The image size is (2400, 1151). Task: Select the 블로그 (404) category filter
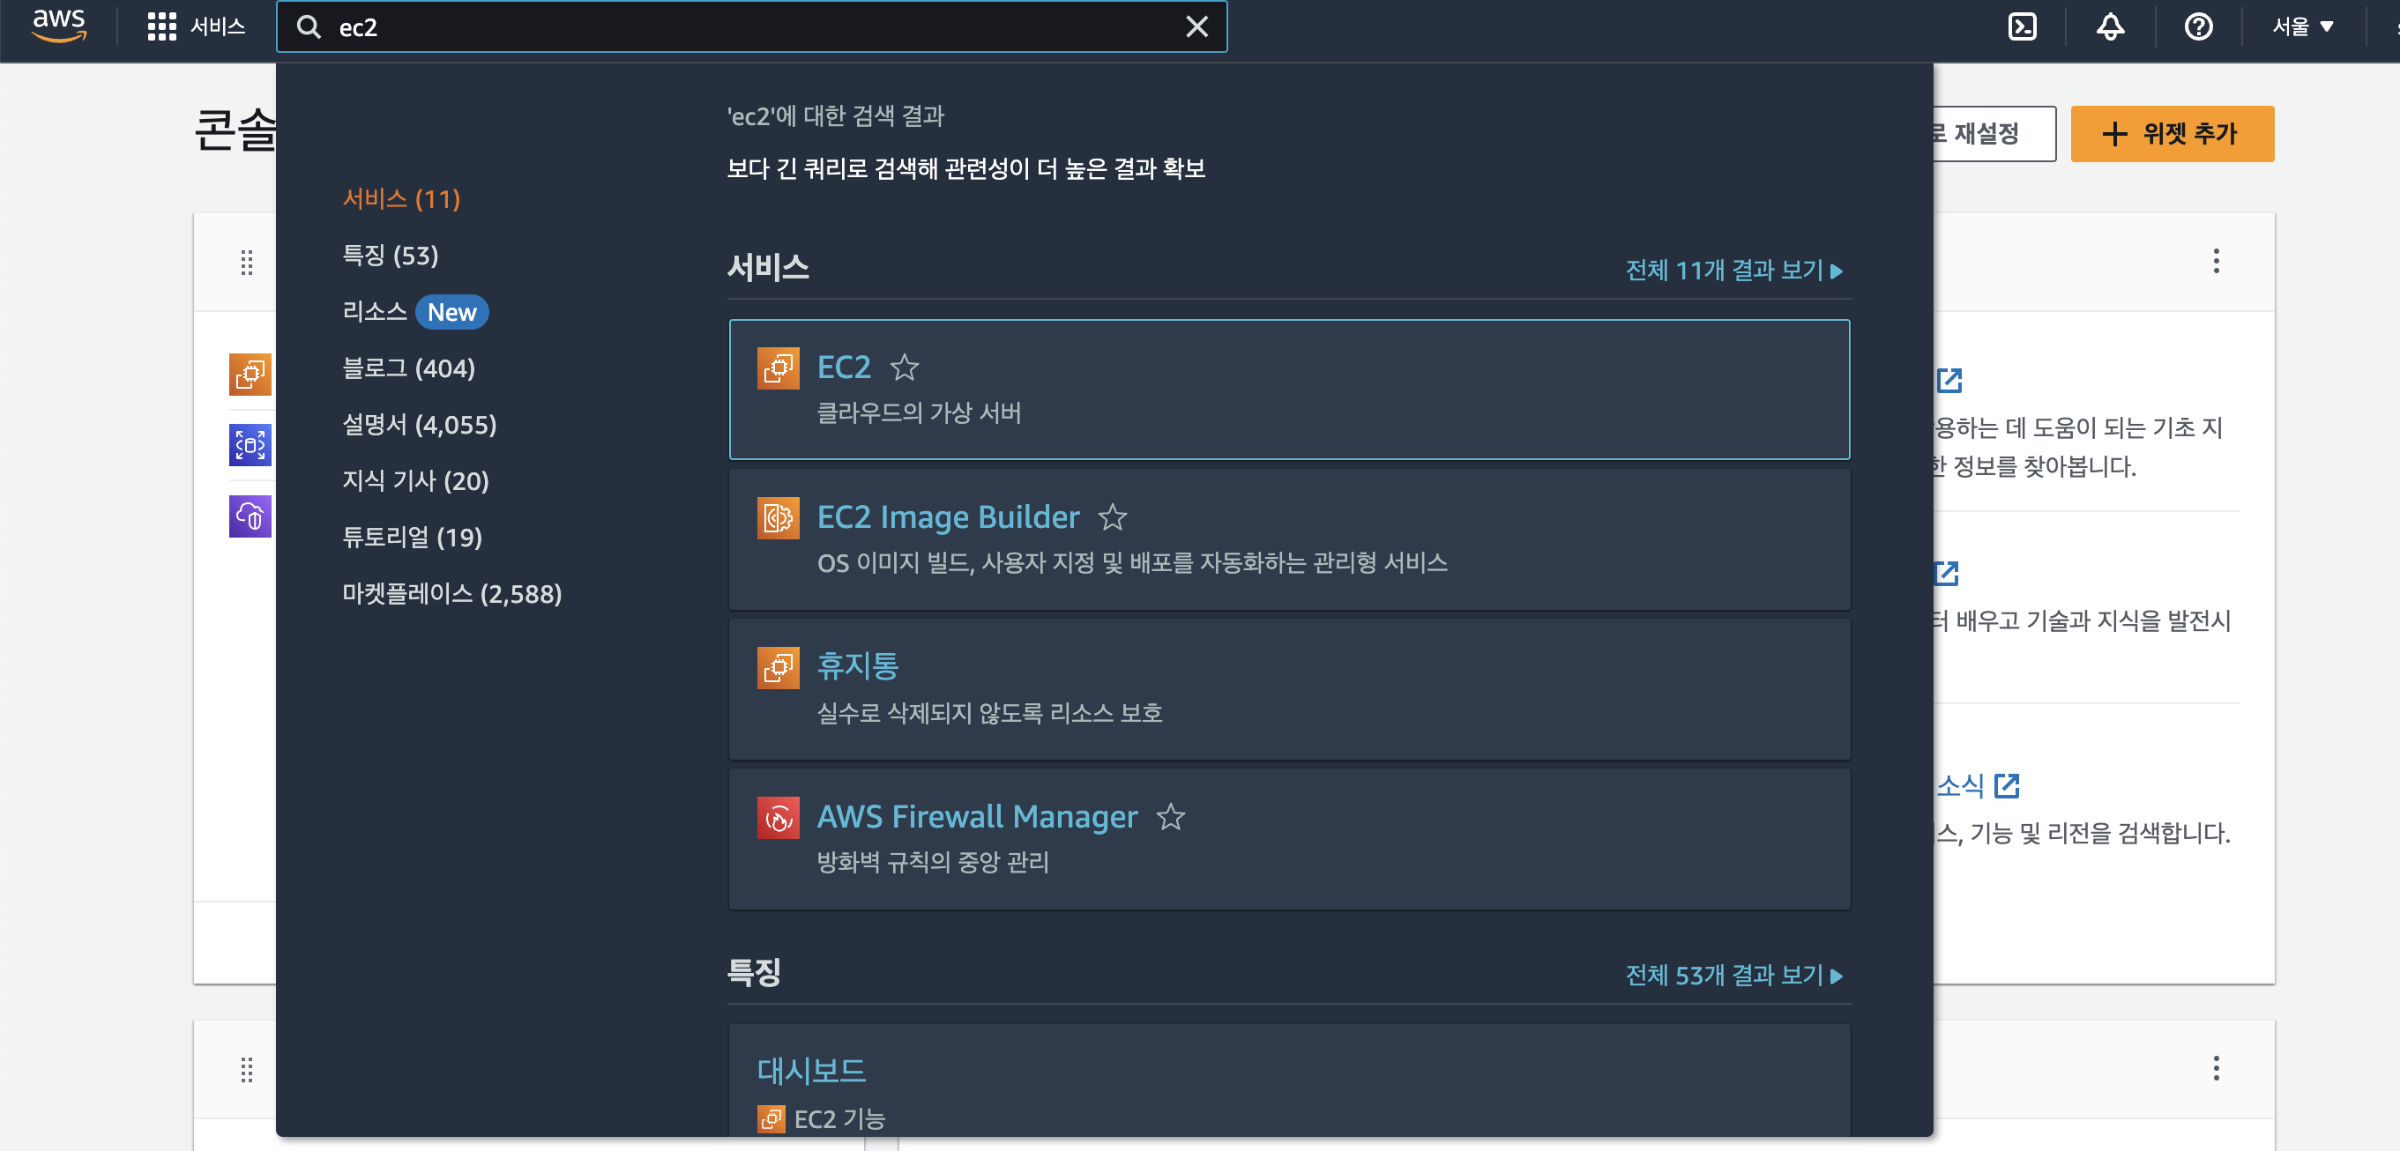[409, 368]
